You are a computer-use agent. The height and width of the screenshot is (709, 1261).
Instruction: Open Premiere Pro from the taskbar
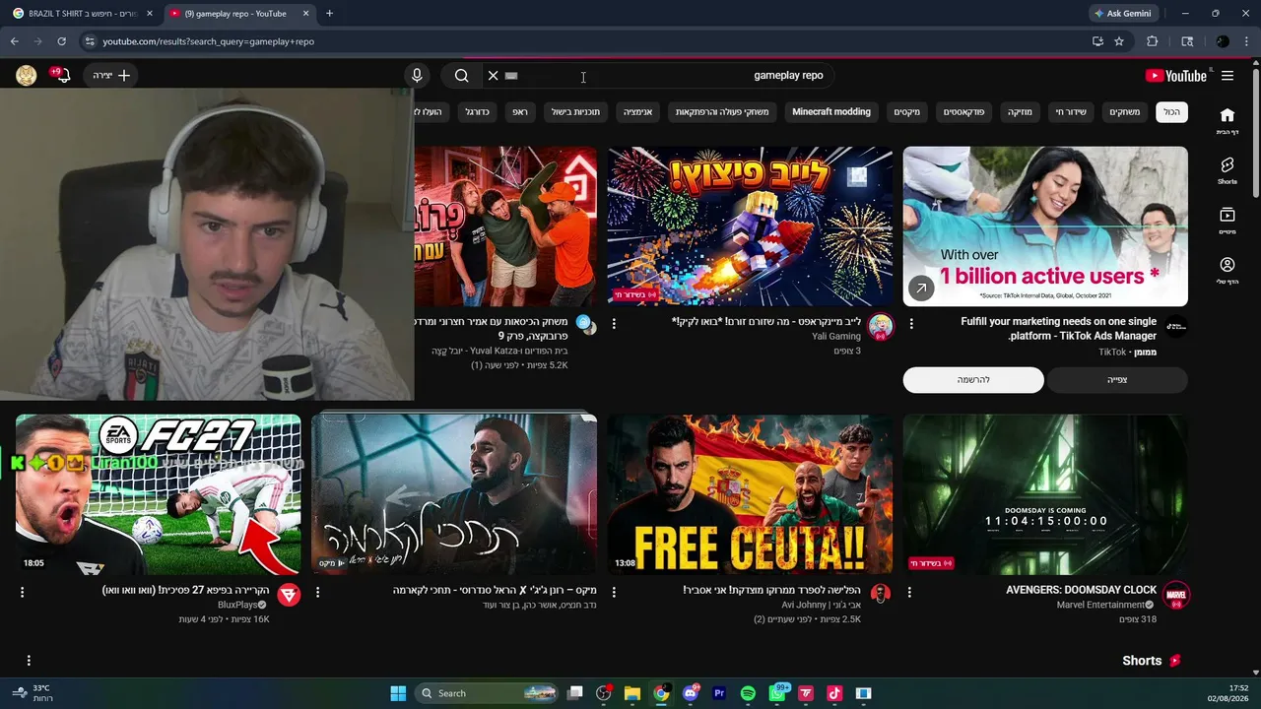coord(719,693)
